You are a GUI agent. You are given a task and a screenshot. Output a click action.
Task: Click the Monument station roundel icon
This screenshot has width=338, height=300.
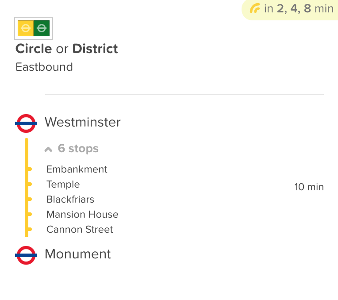point(26,255)
